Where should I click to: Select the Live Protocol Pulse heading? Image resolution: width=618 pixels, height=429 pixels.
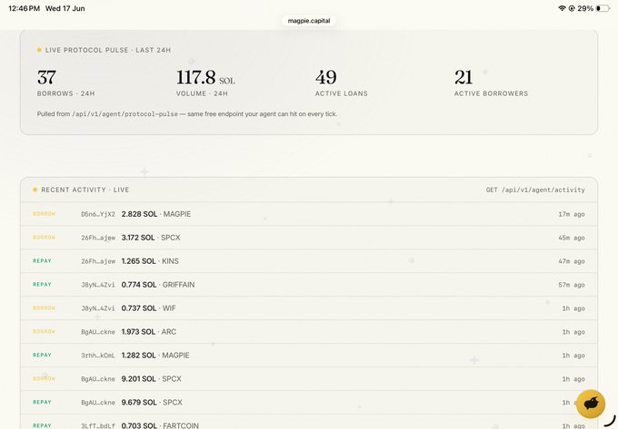coord(107,50)
